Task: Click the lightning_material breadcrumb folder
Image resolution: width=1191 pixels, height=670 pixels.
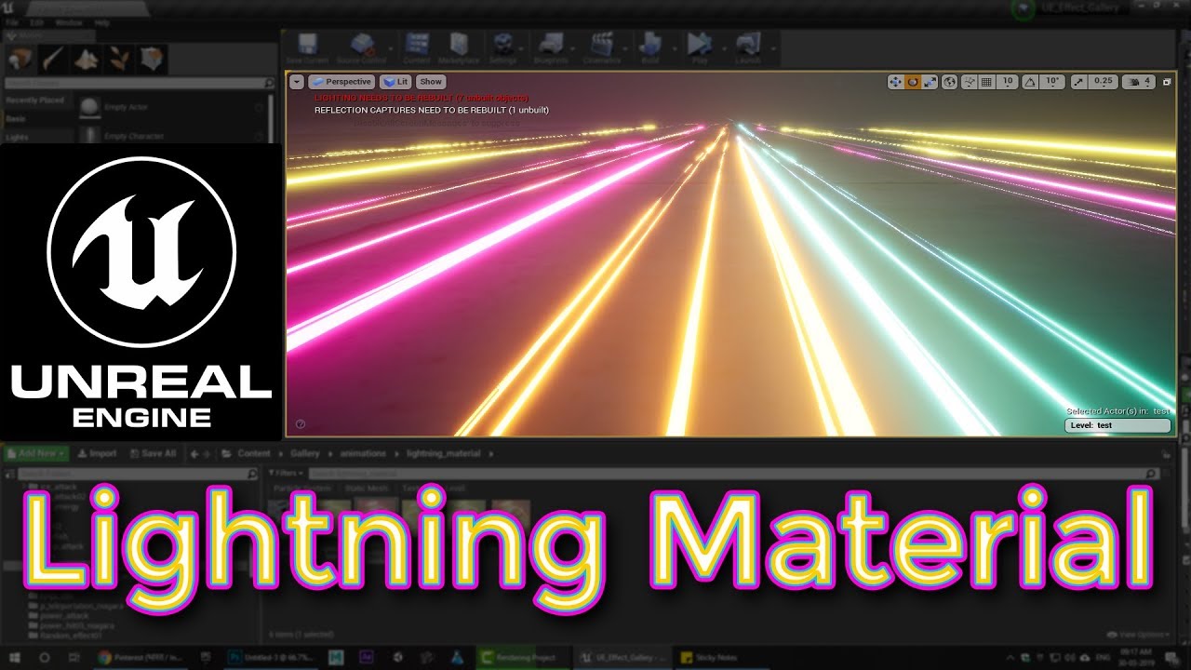Action: pyautogui.click(x=443, y=454)
